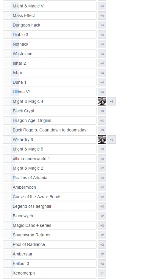Image resolution: width=145 pixels, height=279 pixels.
Task: Open the +2 badge beside Bloodwych
Action: [102, 216]
